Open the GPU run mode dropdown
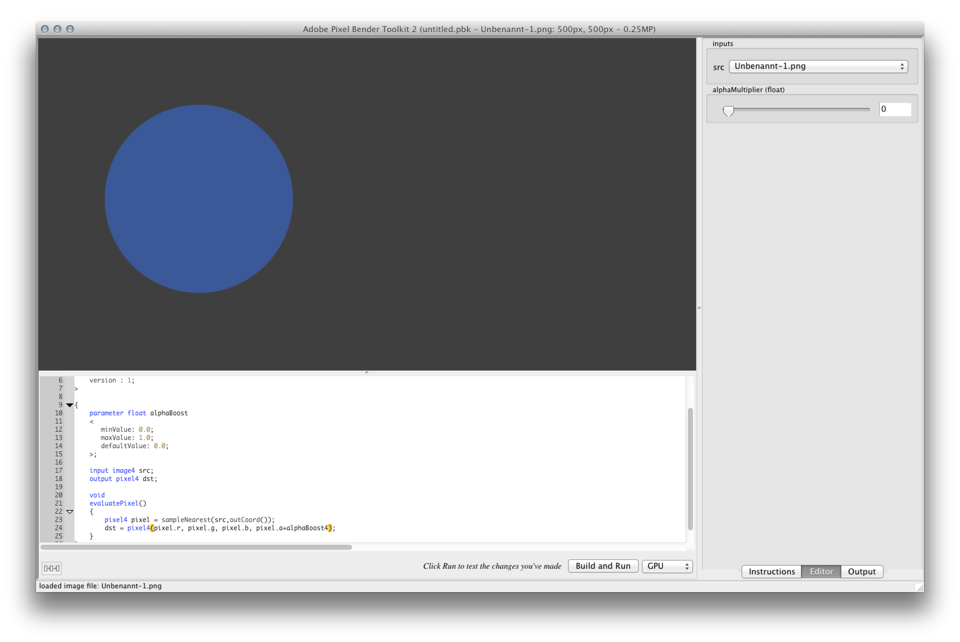Viewport: 960px width, 642px height. click(x=667, y=566)
